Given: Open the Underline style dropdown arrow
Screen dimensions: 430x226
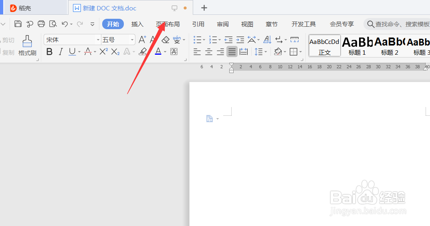Looking at the screenshot, I should point(79,52).
